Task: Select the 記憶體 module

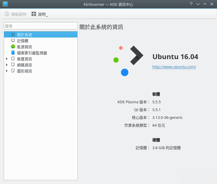Action: [x=41, y=41]
